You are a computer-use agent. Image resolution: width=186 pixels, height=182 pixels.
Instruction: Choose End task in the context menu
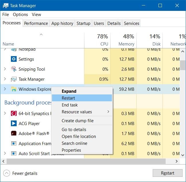click(x=82, y=105)
